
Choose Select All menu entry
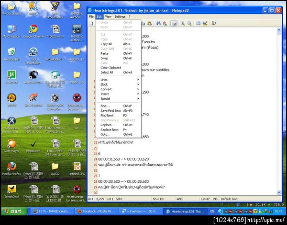tap(119, 72)
